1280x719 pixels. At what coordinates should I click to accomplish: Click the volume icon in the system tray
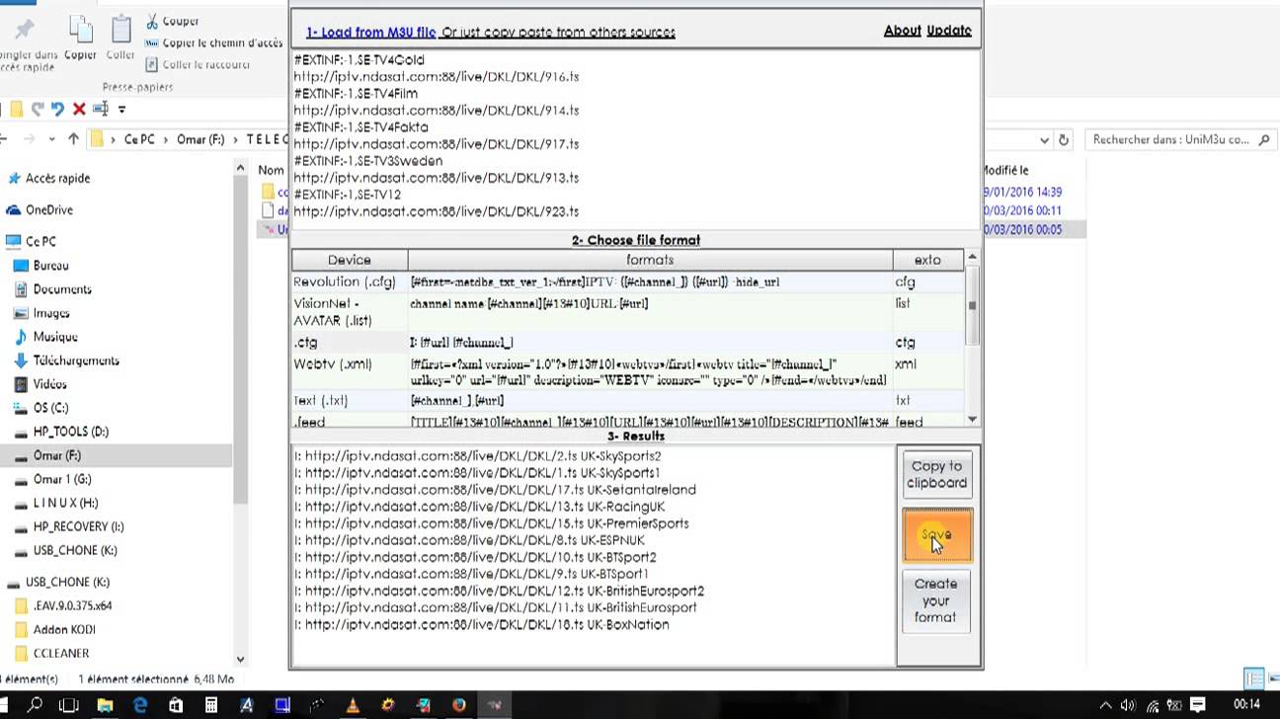(1127, 705)
